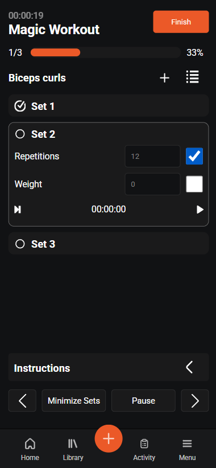Click the workout progress bar

point(106,52)
